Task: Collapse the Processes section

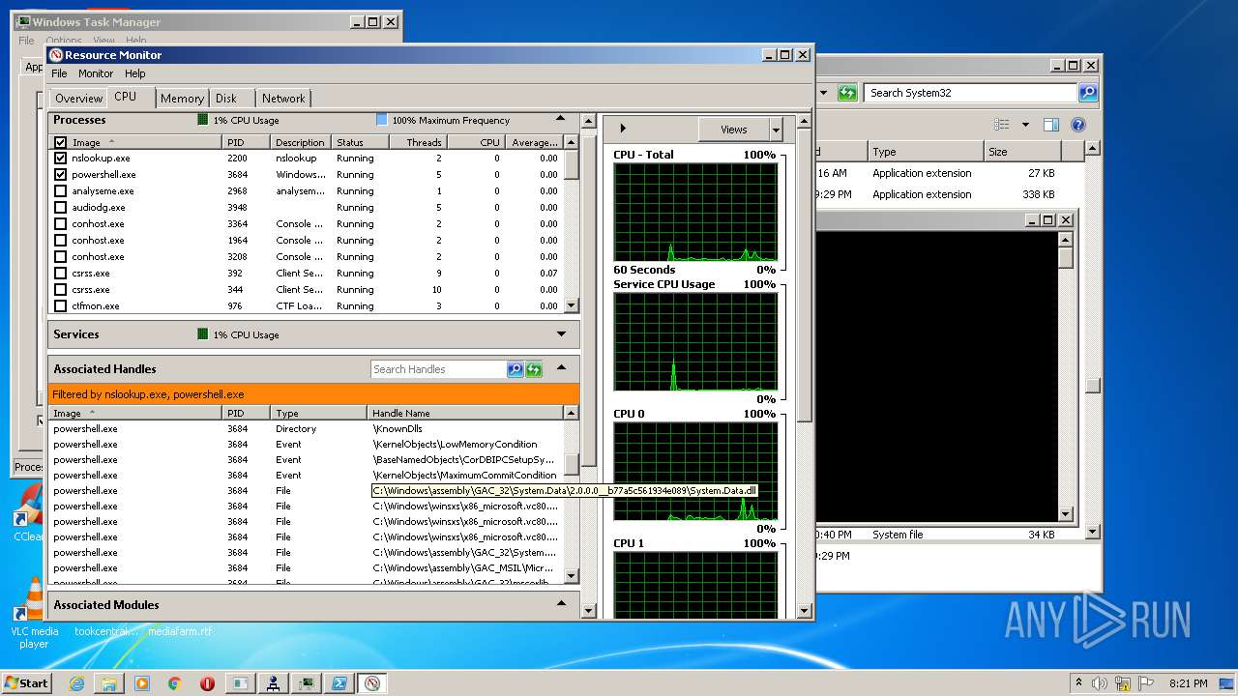Action: click(561, 119)
